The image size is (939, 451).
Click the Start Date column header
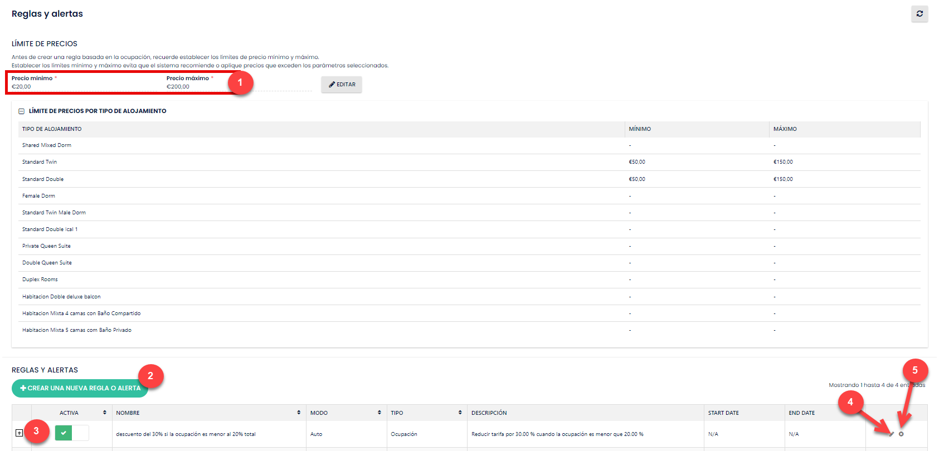pyautogui.click(x=723, y=413)
